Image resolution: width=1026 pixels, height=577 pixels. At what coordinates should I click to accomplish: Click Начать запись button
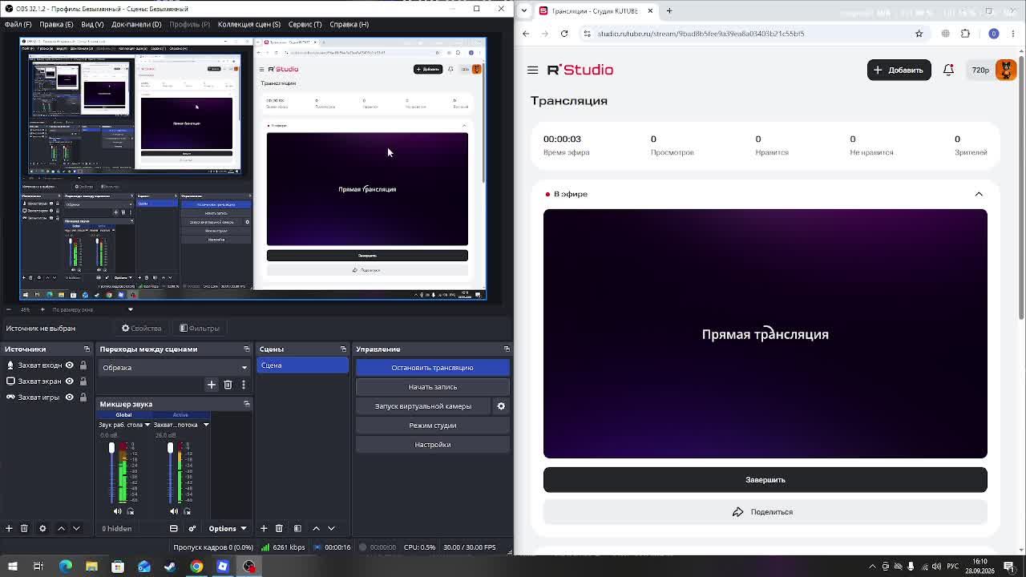(x=432, y=387)
